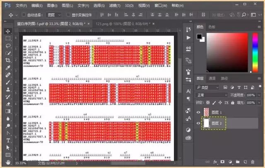Switch to 路径 paths tab
The image size is (265, 168).
coord(224,78)
